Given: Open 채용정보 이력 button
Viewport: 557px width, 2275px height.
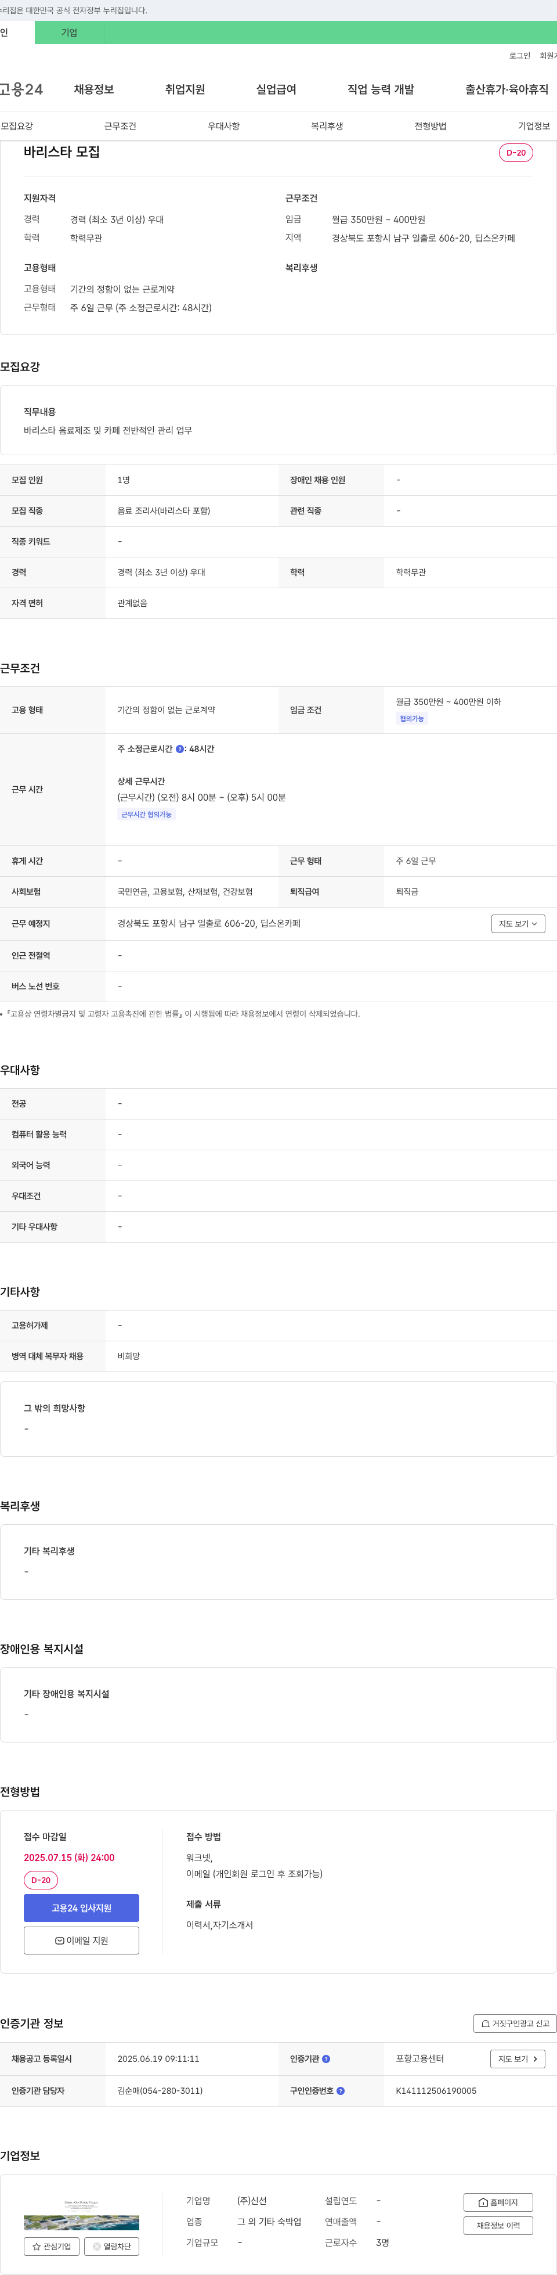Looking at the screenshot, I should 498,2226.
